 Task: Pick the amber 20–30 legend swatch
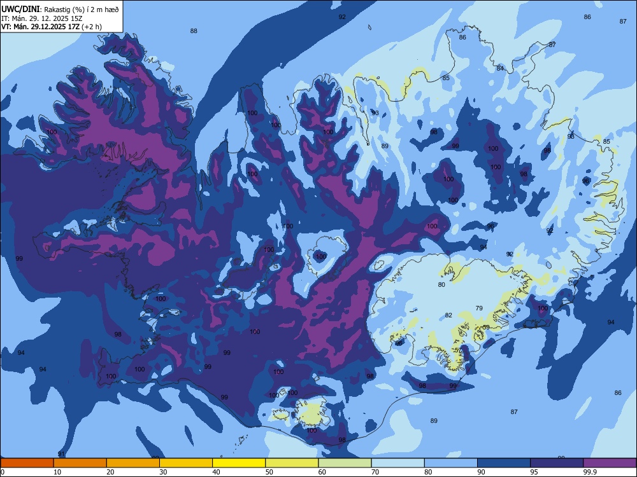[x=133, y=463]
